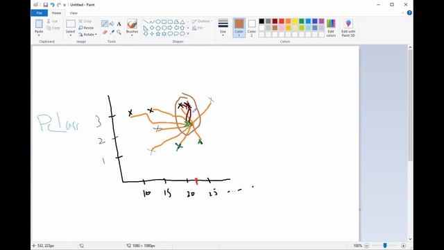
Task: Collapse the ribbon with the caret
Action: click(403, 12)
